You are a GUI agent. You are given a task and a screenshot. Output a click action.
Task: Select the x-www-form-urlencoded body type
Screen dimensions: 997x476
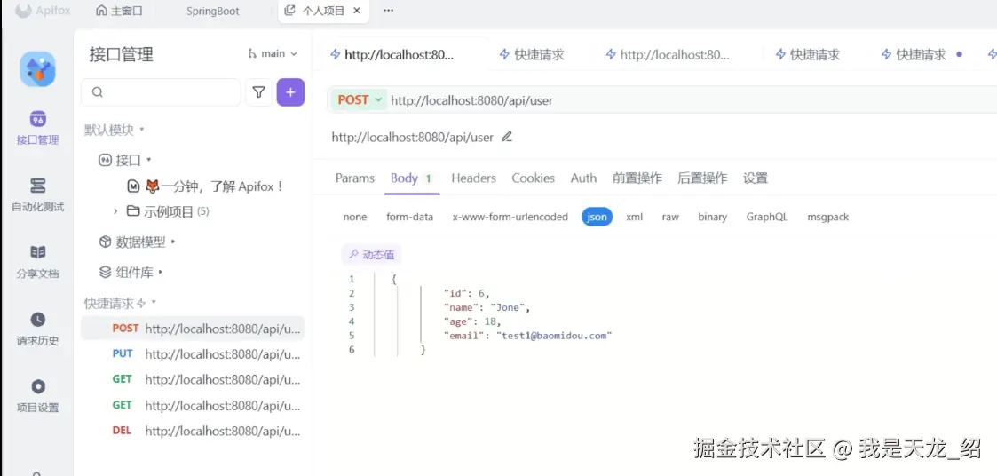[x=510, y=217]
